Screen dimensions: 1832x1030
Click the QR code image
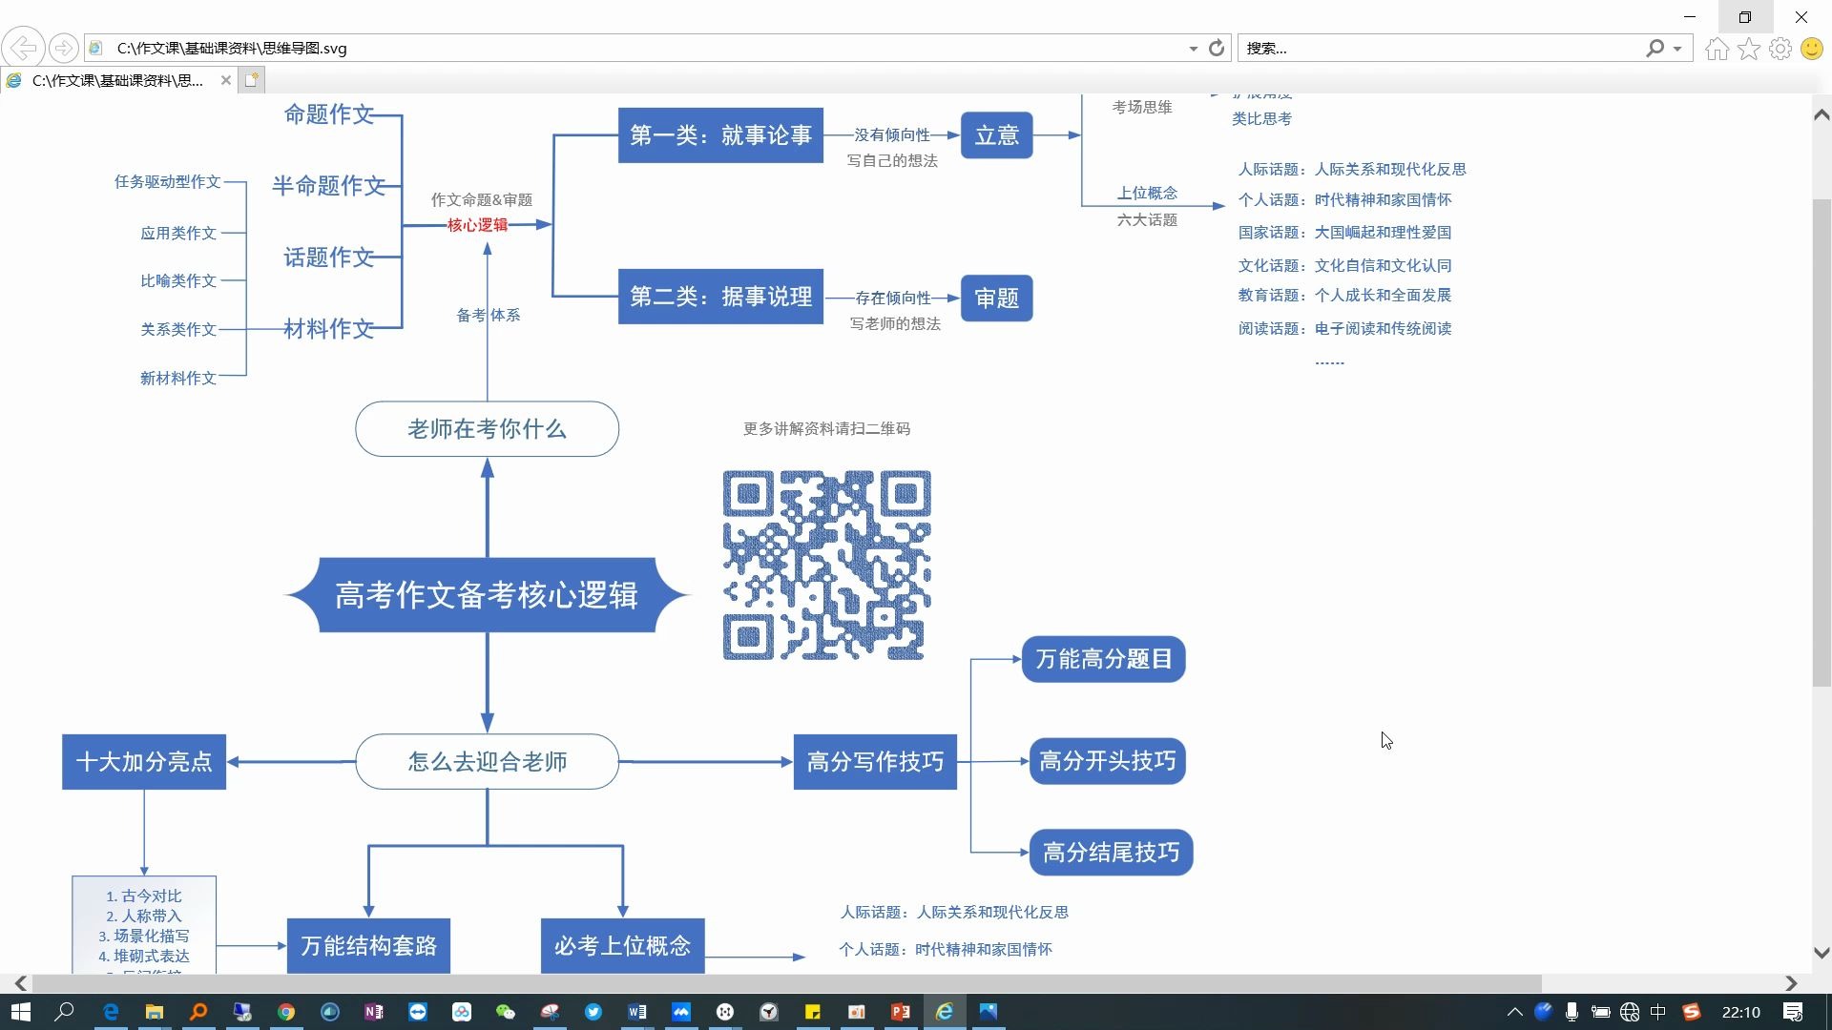pyautogui.click(x=826, y=565)
